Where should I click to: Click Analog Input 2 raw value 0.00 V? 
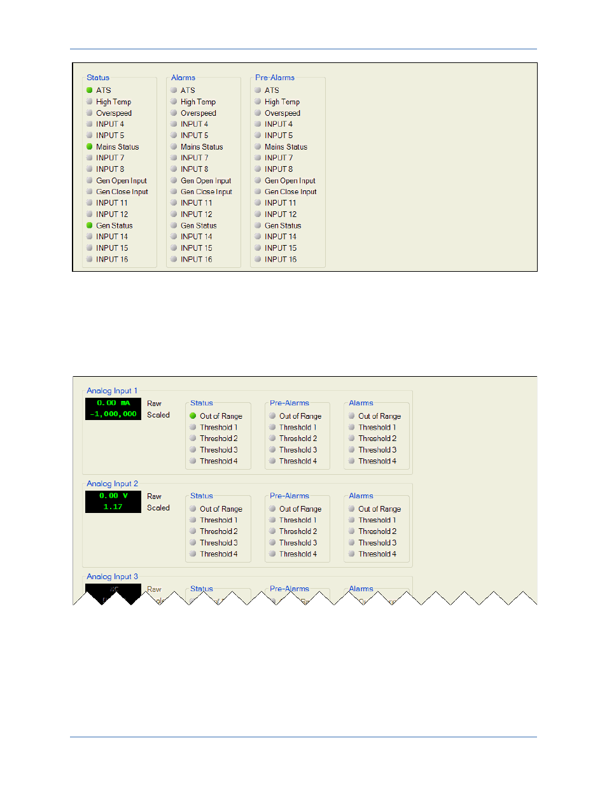[113, 496]
